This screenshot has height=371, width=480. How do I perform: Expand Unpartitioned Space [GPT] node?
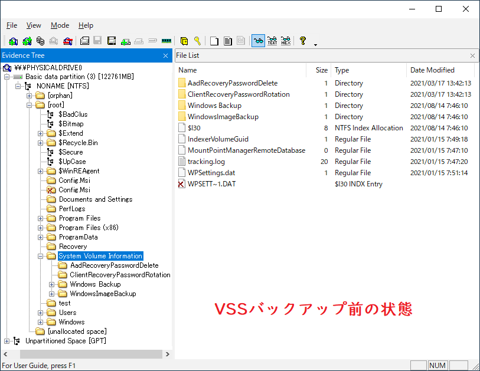click(x=6, y=341)
